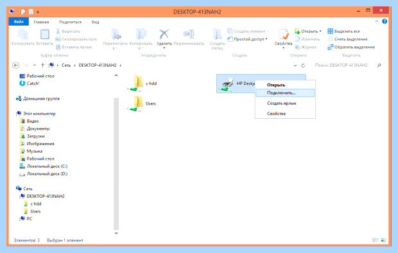The image size is (398, 253).
Task: Select the c hdd shared folder
Action: coord(142,83)
